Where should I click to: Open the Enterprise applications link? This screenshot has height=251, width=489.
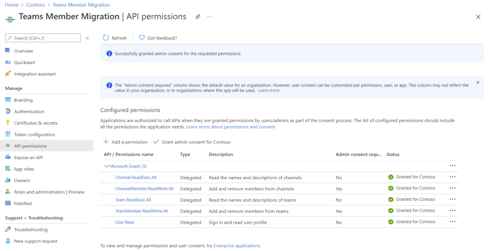point(236,246)
